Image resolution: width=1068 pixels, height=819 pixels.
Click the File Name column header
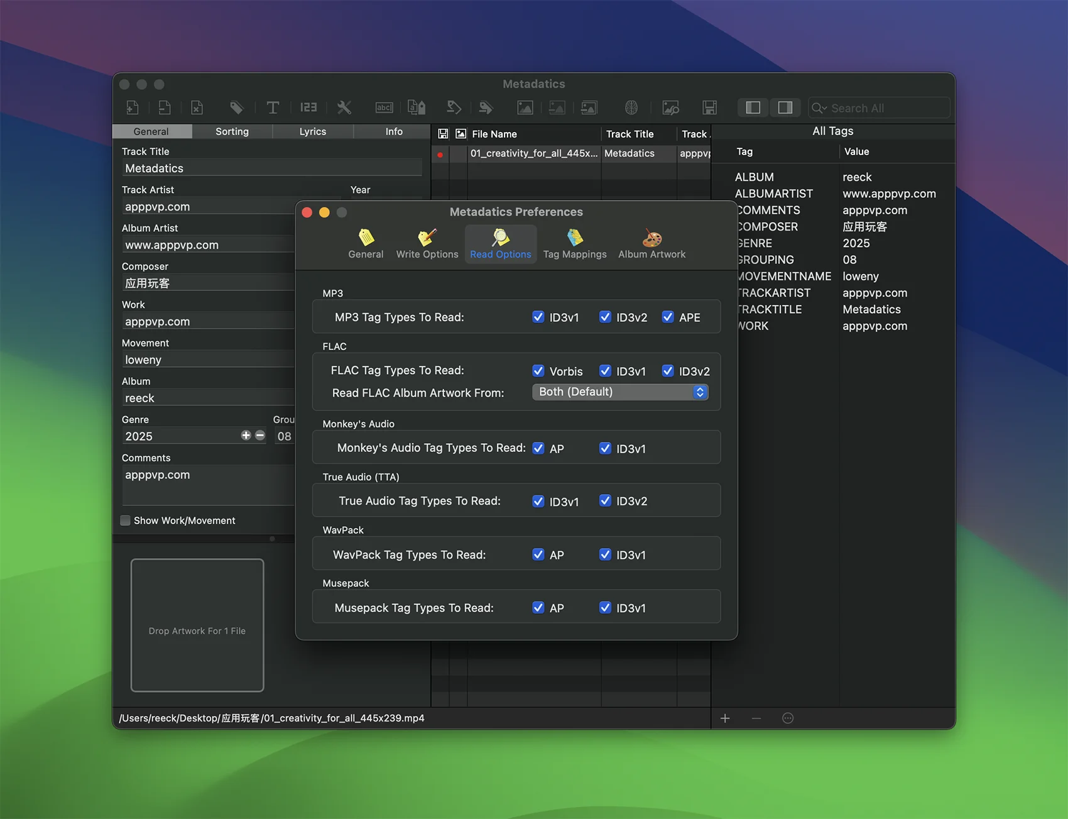click(x=534, y=134)
